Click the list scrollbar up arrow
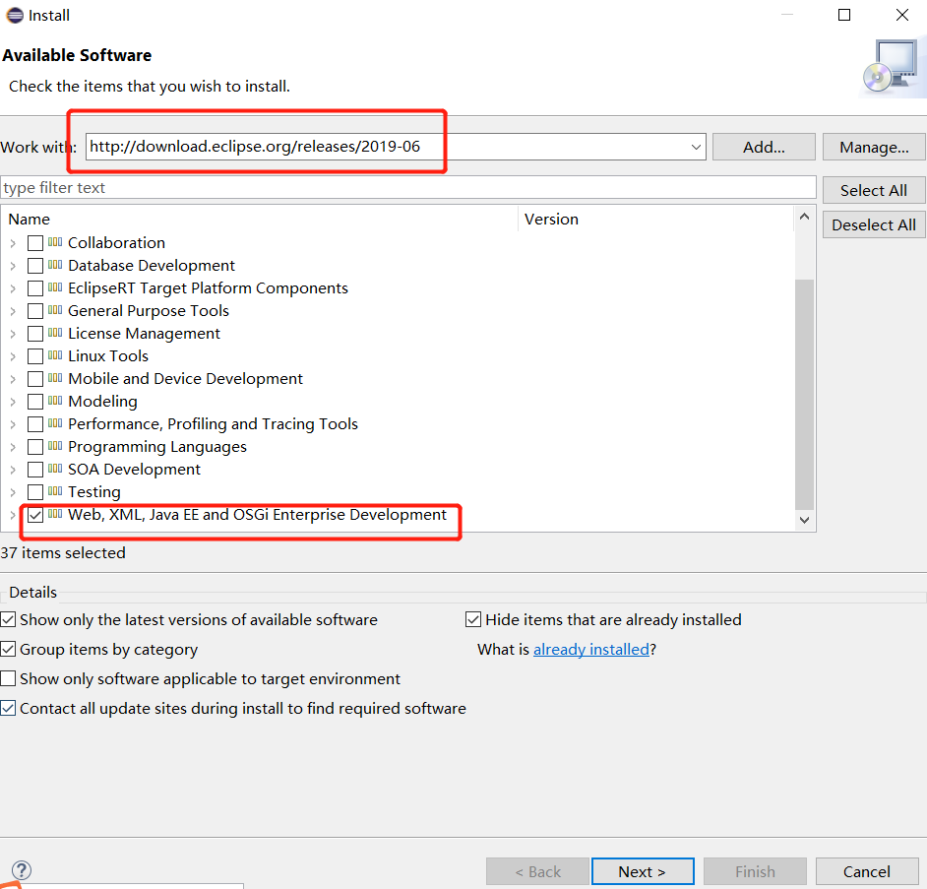This screenshot has width=927, height=889. pos(804,217)
